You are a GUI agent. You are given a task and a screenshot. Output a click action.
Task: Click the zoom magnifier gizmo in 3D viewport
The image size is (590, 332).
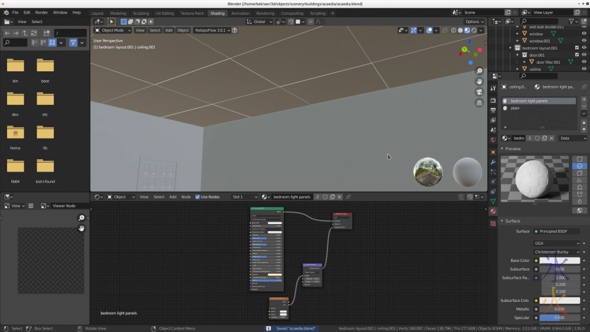pyautogui.click(x=480, y=71)
